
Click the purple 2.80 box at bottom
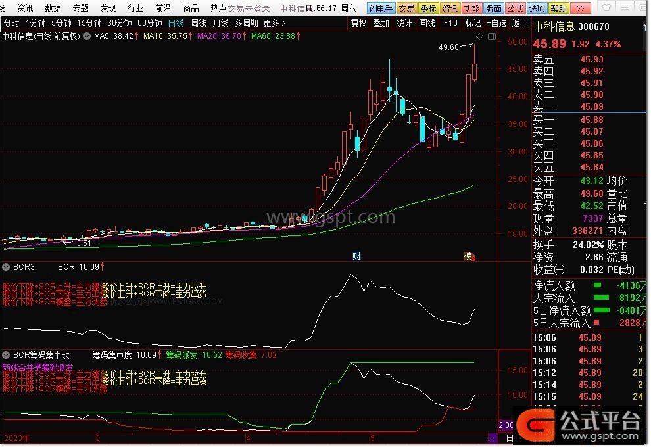coord(506,425)
